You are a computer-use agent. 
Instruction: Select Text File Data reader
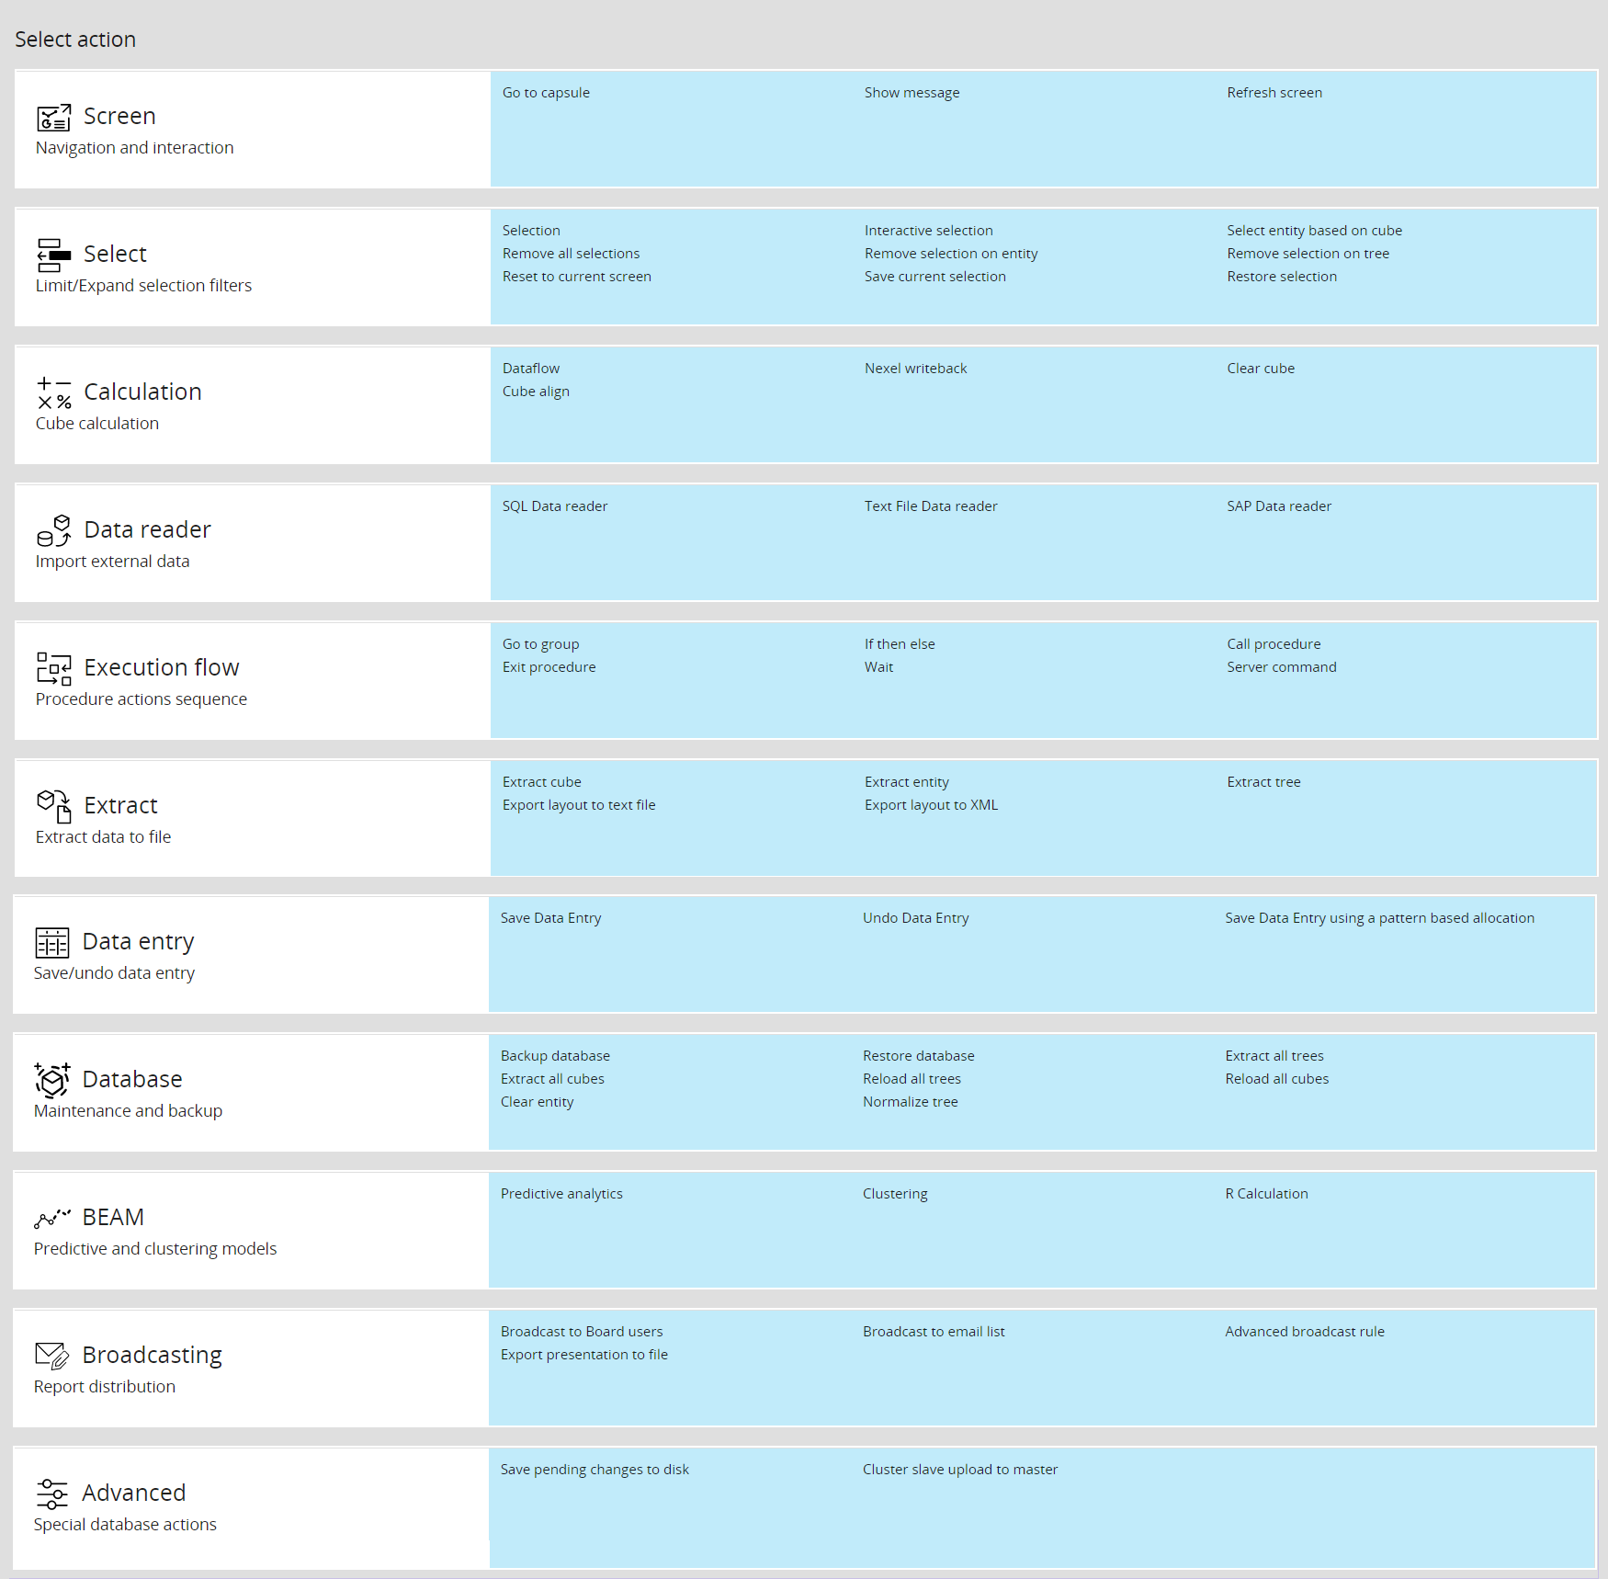pos(930,506)
